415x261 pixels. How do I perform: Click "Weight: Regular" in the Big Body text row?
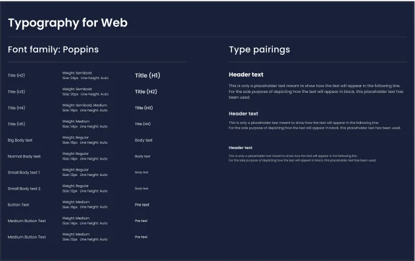click(76, 138)
